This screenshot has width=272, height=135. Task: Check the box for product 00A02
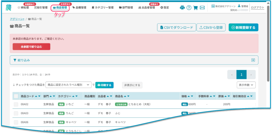click(16, 104)
